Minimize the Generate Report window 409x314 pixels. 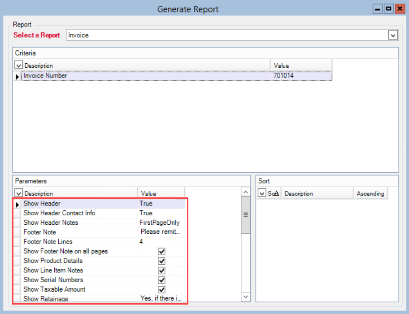click(378, 9)
